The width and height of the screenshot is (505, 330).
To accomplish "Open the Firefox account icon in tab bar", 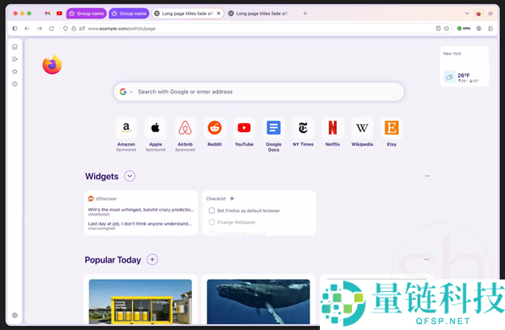I will coord(479,13).
